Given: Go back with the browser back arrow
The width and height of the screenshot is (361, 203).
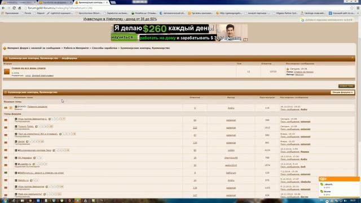Looking at the screenshot, I should 3,8.
